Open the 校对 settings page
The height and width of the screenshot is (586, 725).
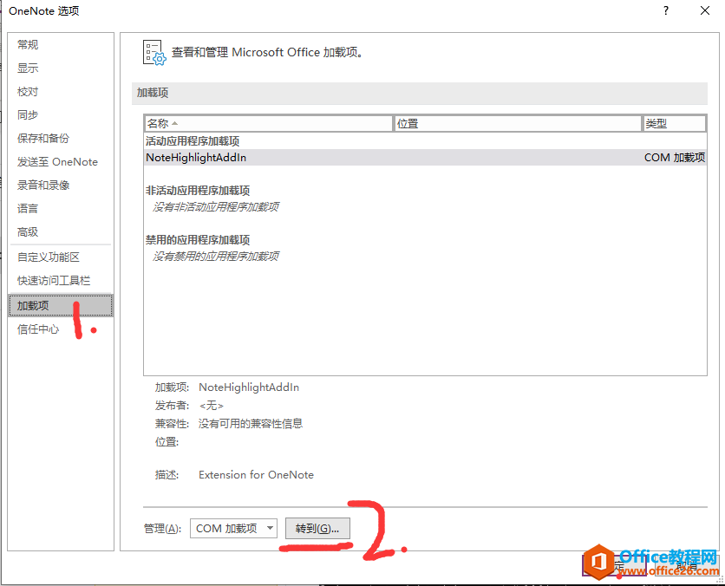click(x=26, y=91)
